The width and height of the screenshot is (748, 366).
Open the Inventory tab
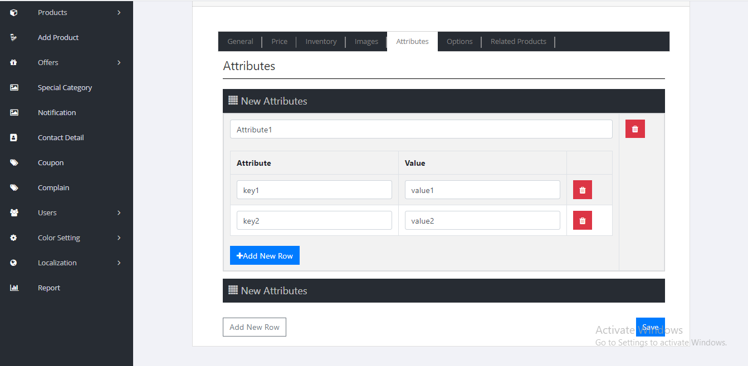pos(321,41)
